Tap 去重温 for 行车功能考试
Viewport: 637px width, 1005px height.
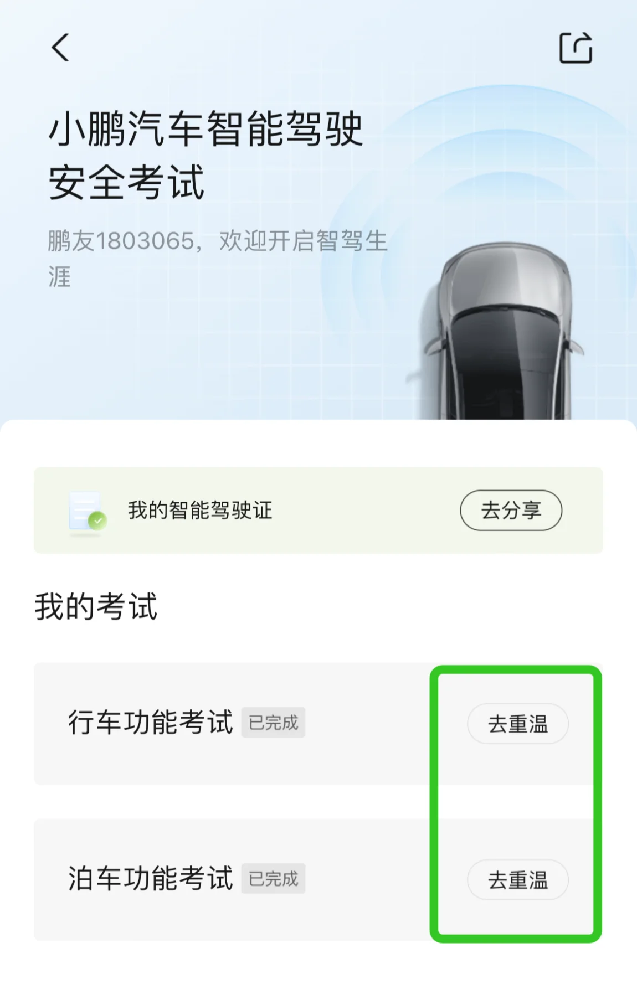point(517,724)
